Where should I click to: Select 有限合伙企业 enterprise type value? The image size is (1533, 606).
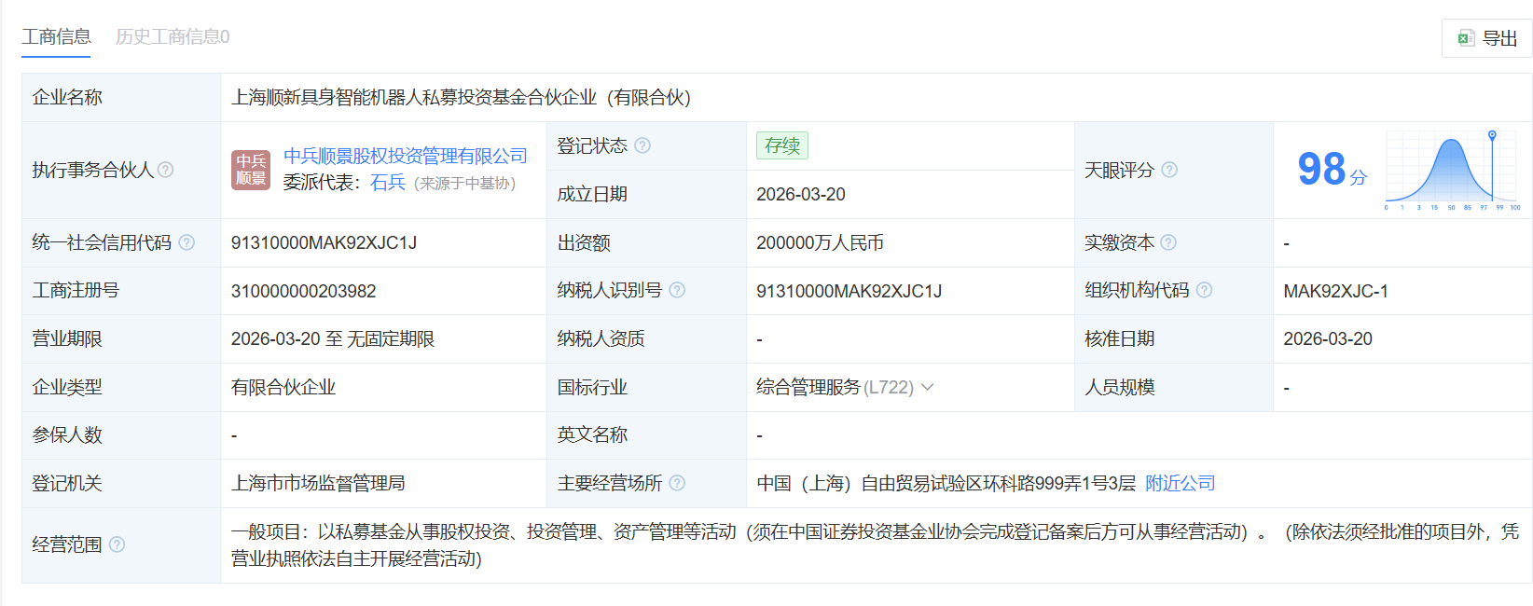(x=283, y=387)
